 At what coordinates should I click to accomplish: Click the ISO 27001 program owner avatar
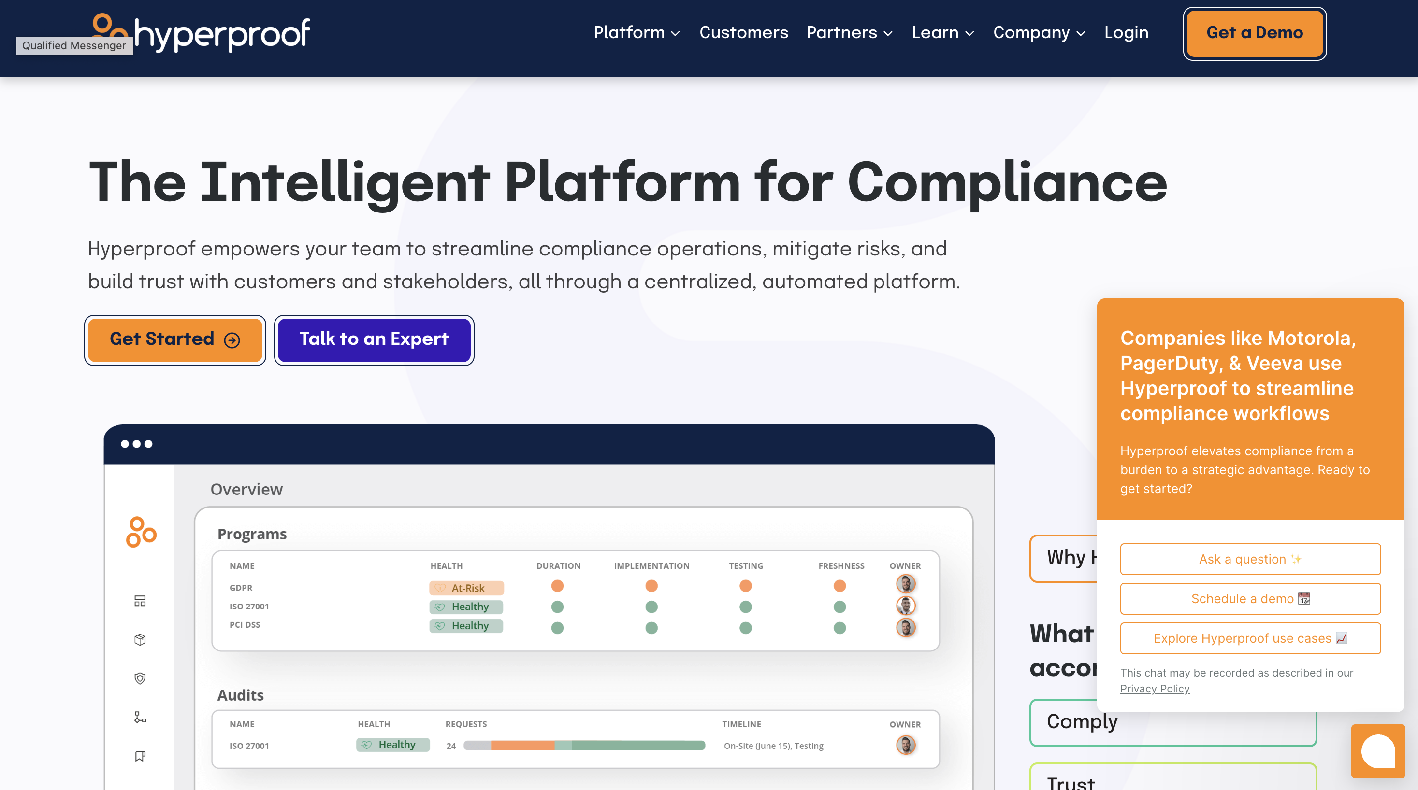(906, 606)
